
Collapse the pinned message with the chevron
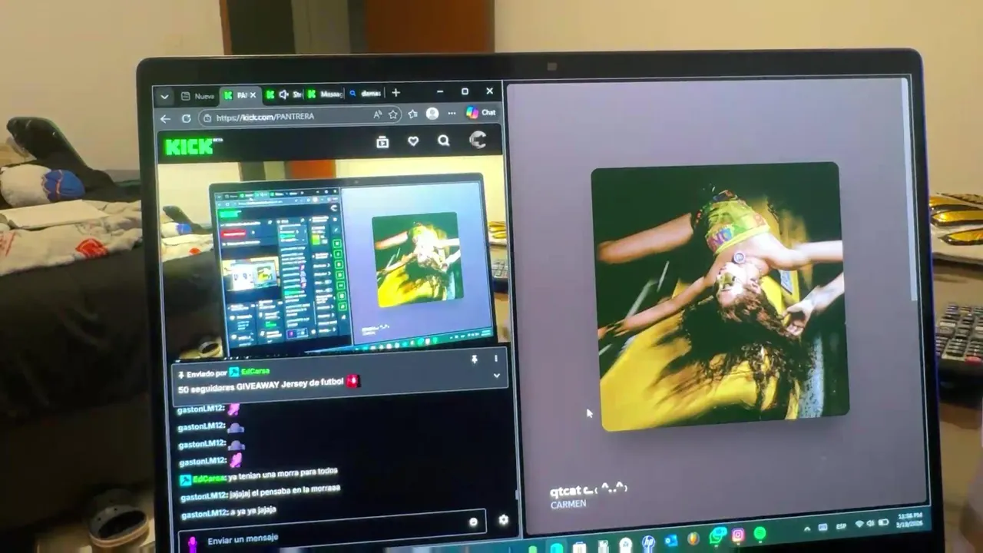tap(496, 376)
